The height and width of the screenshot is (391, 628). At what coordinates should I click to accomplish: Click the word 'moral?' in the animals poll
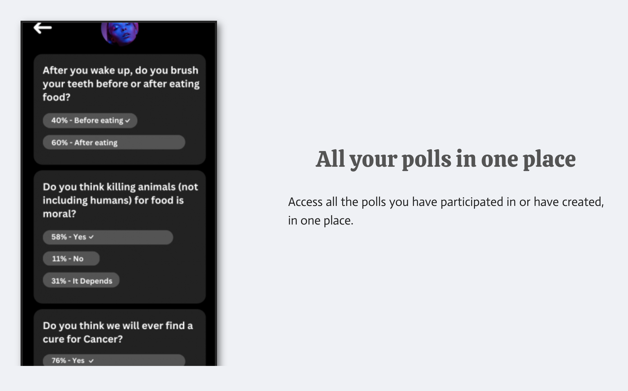tap(59, 214)
